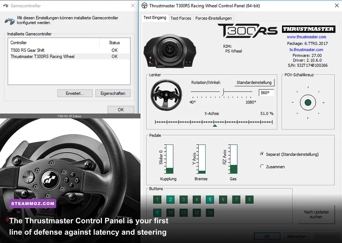Switch to the Test Eingang tab

pos(155,17)
